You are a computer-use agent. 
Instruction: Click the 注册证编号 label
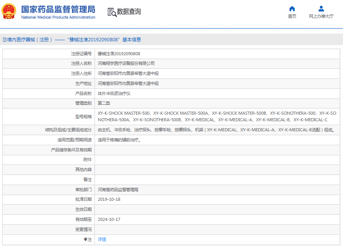[x=81, y=54]
